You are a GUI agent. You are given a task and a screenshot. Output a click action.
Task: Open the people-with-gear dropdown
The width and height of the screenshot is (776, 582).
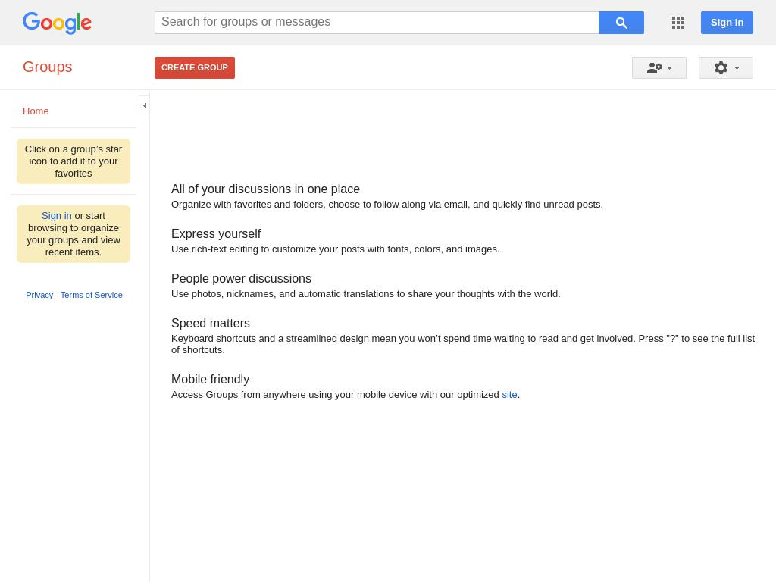point(659,68)
